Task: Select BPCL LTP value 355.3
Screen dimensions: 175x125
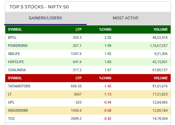Action: click(x=77, y=38)
